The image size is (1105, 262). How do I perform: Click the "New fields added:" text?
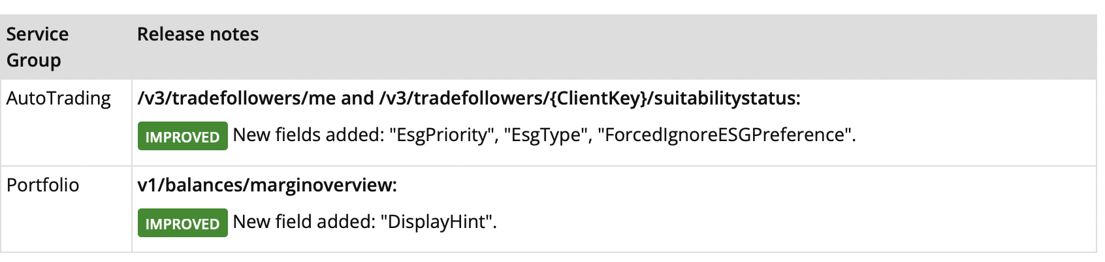(x=309, y=135)
